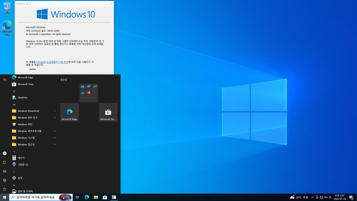This screenshot has width=357, height=201.
Task: Click the 'ㅋ' letter header in app list
Action: click(x=14, y=185)
